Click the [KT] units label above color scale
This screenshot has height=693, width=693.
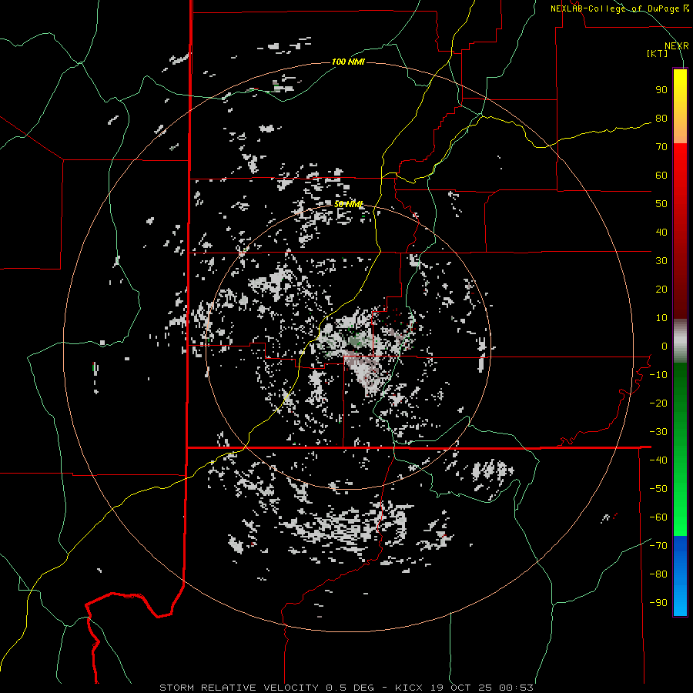pyautogui.click(x=658, y=53)
